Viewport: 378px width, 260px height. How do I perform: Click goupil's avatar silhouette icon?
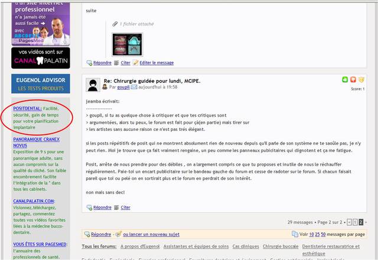pyautogui.click(x=92, y=84)
